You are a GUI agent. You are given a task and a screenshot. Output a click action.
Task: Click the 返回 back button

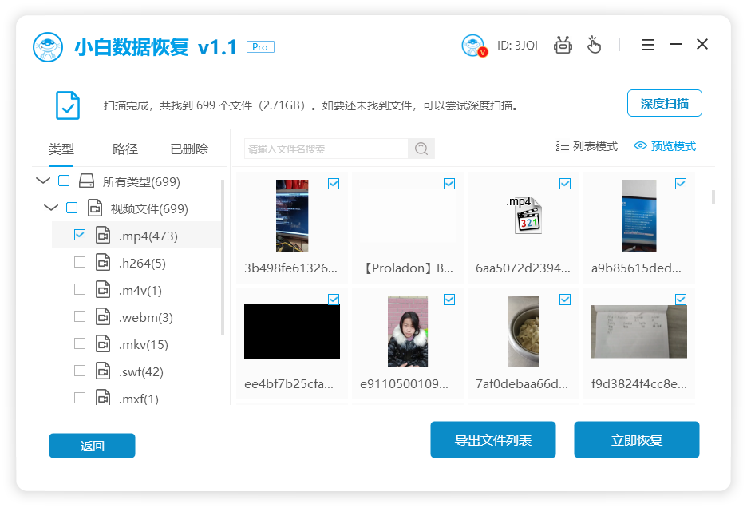[x=92, y=446]
